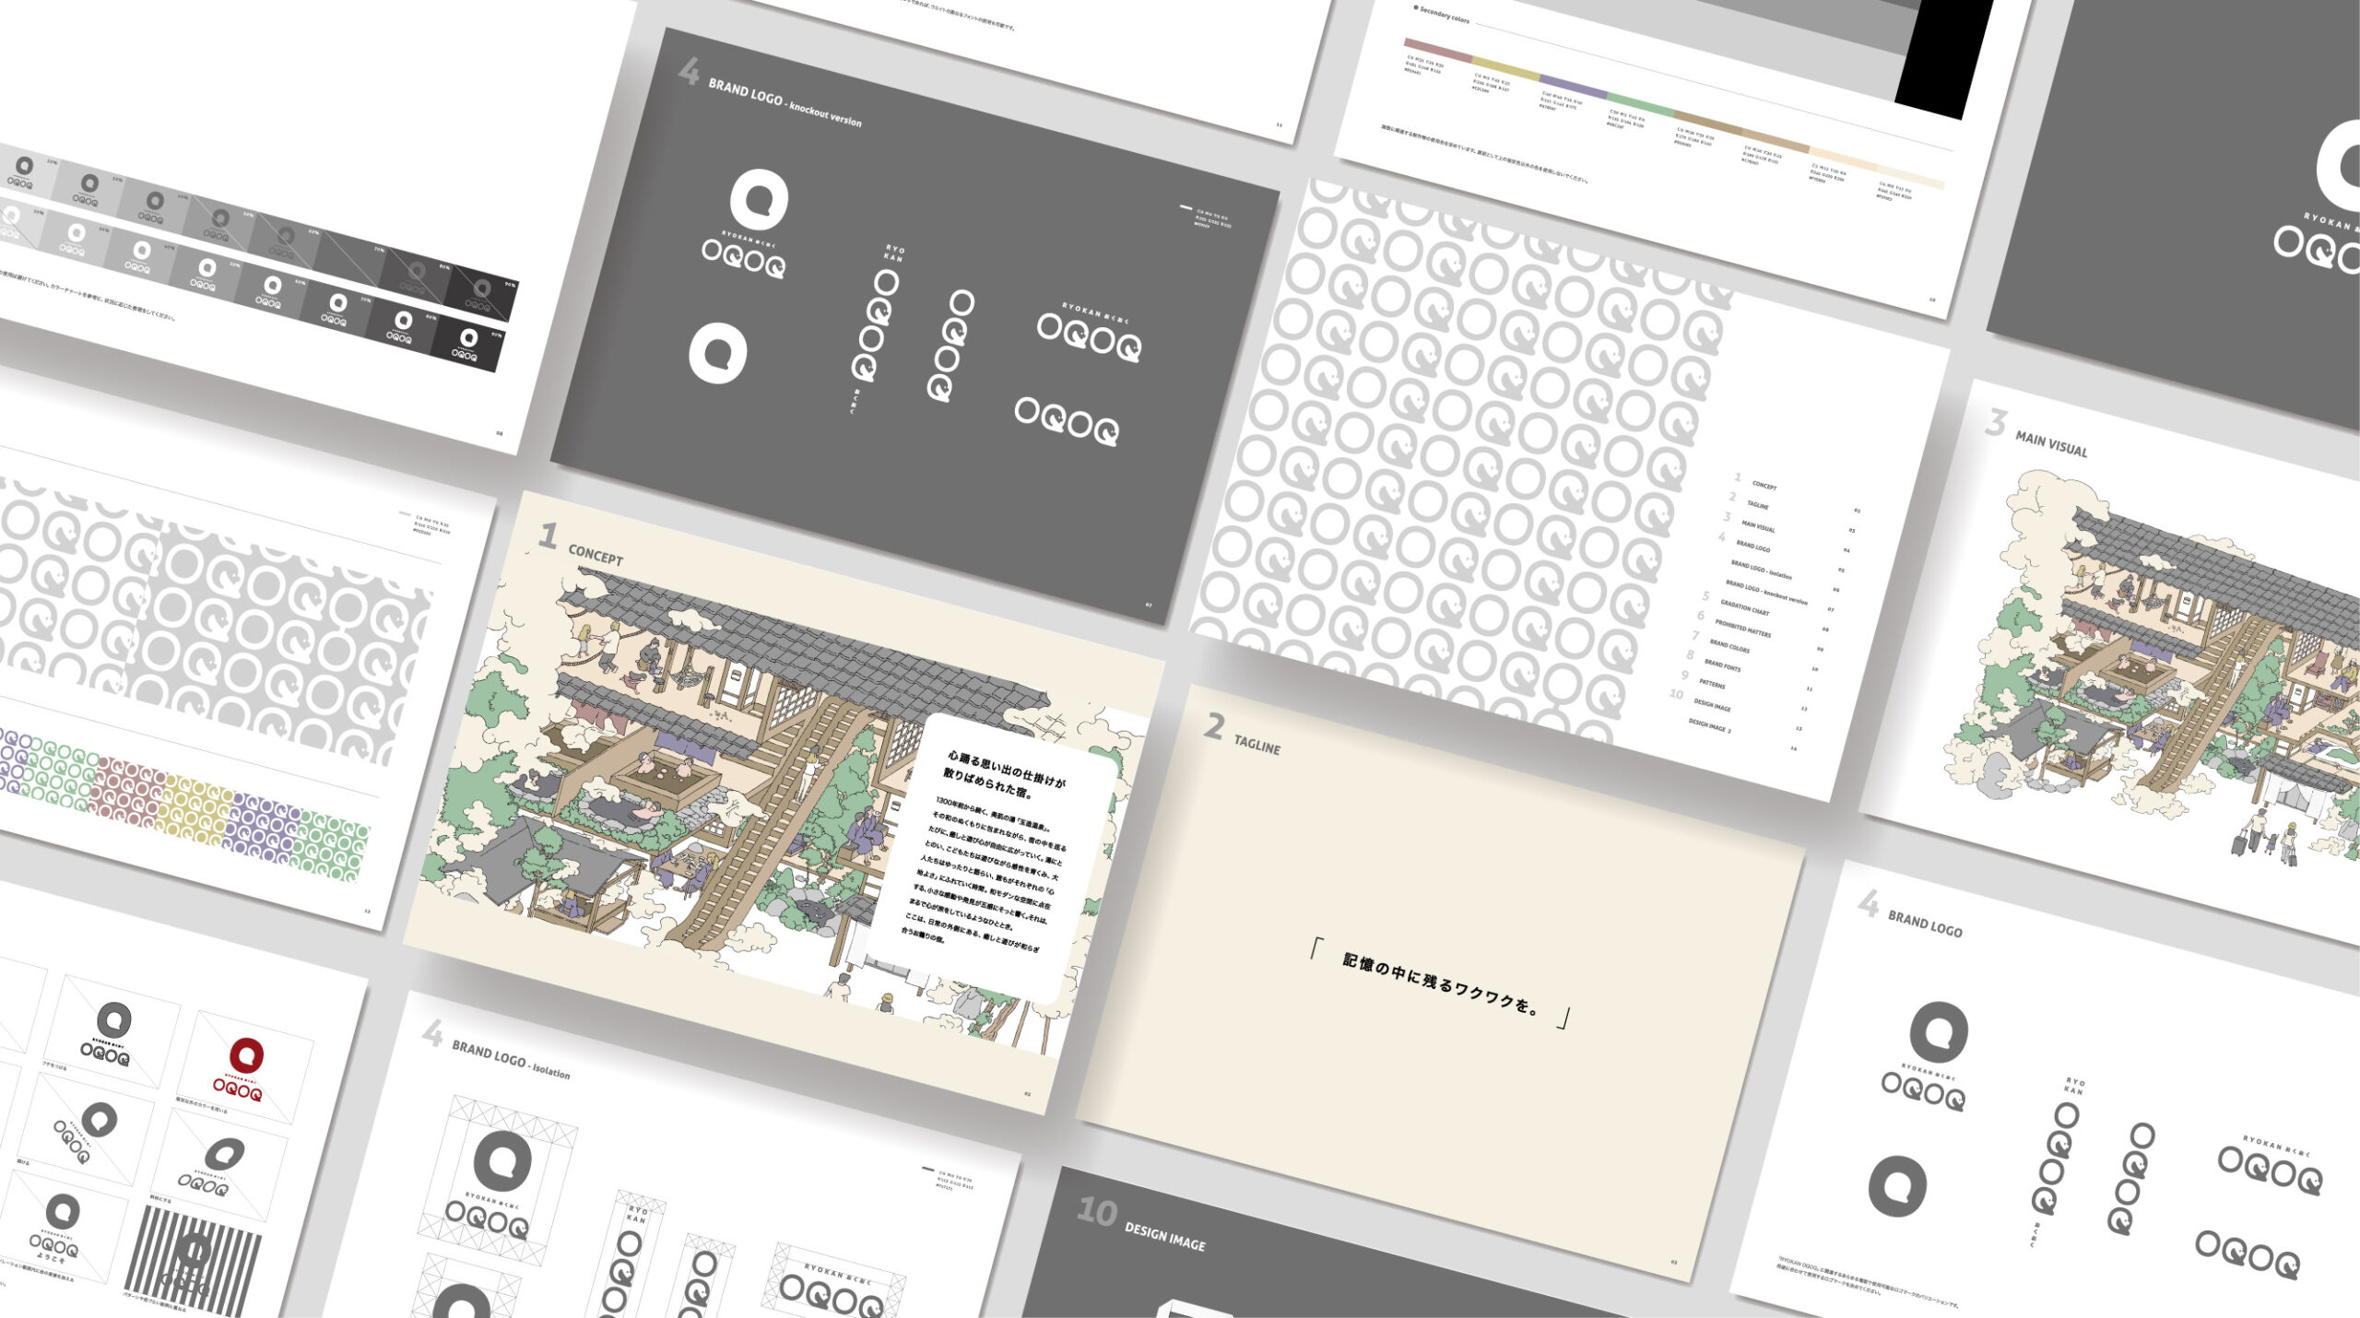
Task: Click the darkest tile in gradation chart
Action: pyautogui.click(x=467, y=346)
